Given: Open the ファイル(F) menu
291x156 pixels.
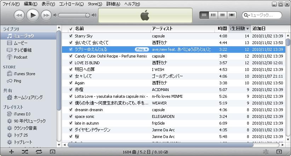Looking at the screenshot, I should [x=11, y=4].
